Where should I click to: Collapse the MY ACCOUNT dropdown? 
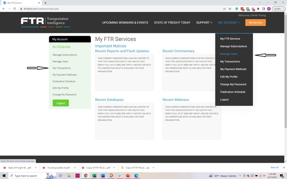pos(229,23)
